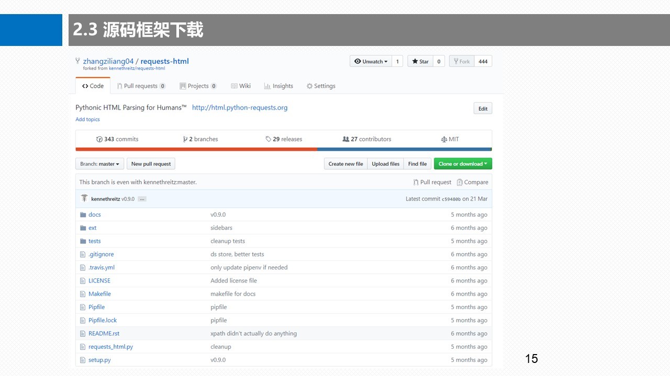Open the Settings tab
Image resolution: width=670 pixels, height=376 pixels.
321,86
